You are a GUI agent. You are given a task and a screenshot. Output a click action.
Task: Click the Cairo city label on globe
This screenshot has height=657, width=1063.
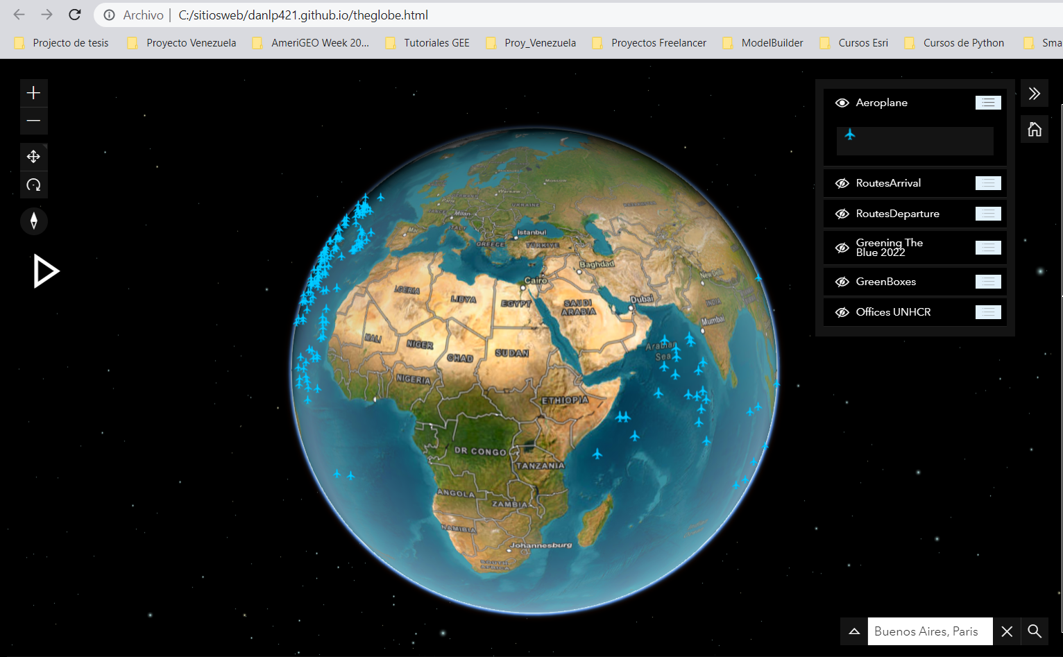coord(535,280)
